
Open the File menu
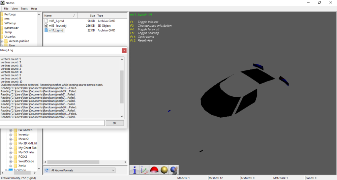(x=6, y=9)
